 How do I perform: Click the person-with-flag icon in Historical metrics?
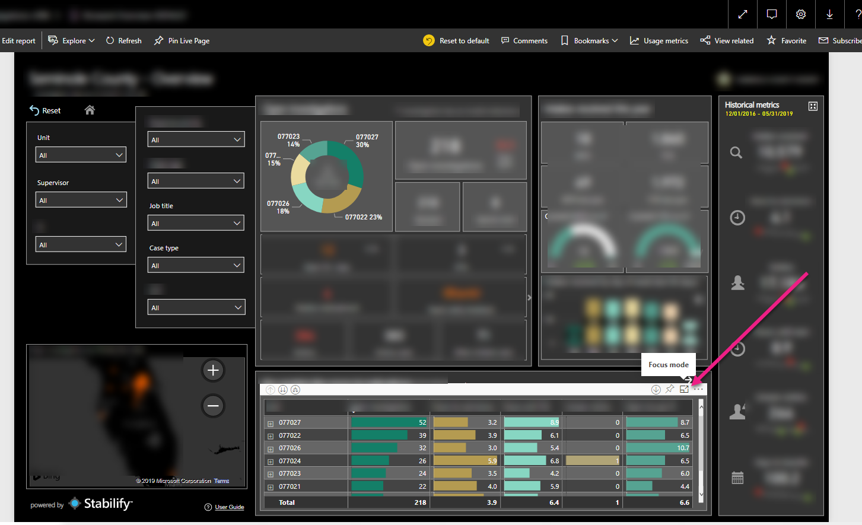pyautogui.click(x=737, y=411)
